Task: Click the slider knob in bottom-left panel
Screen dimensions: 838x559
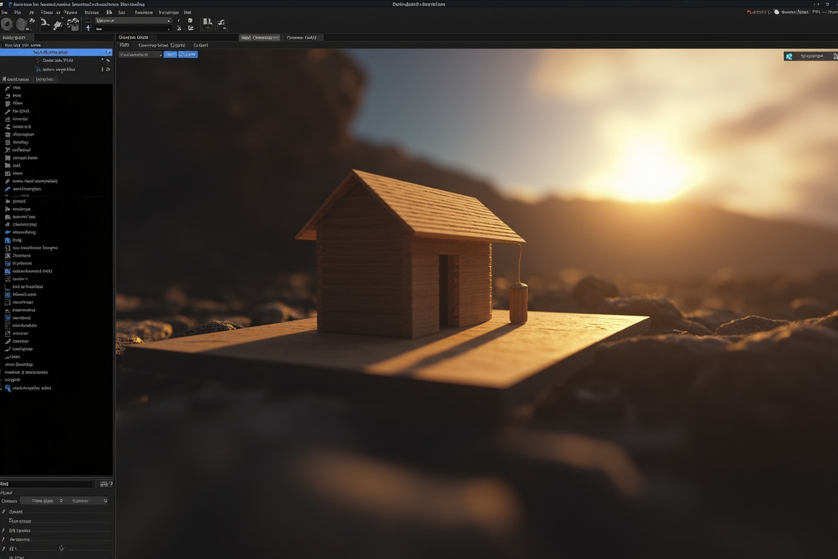Action: (61, 548)
